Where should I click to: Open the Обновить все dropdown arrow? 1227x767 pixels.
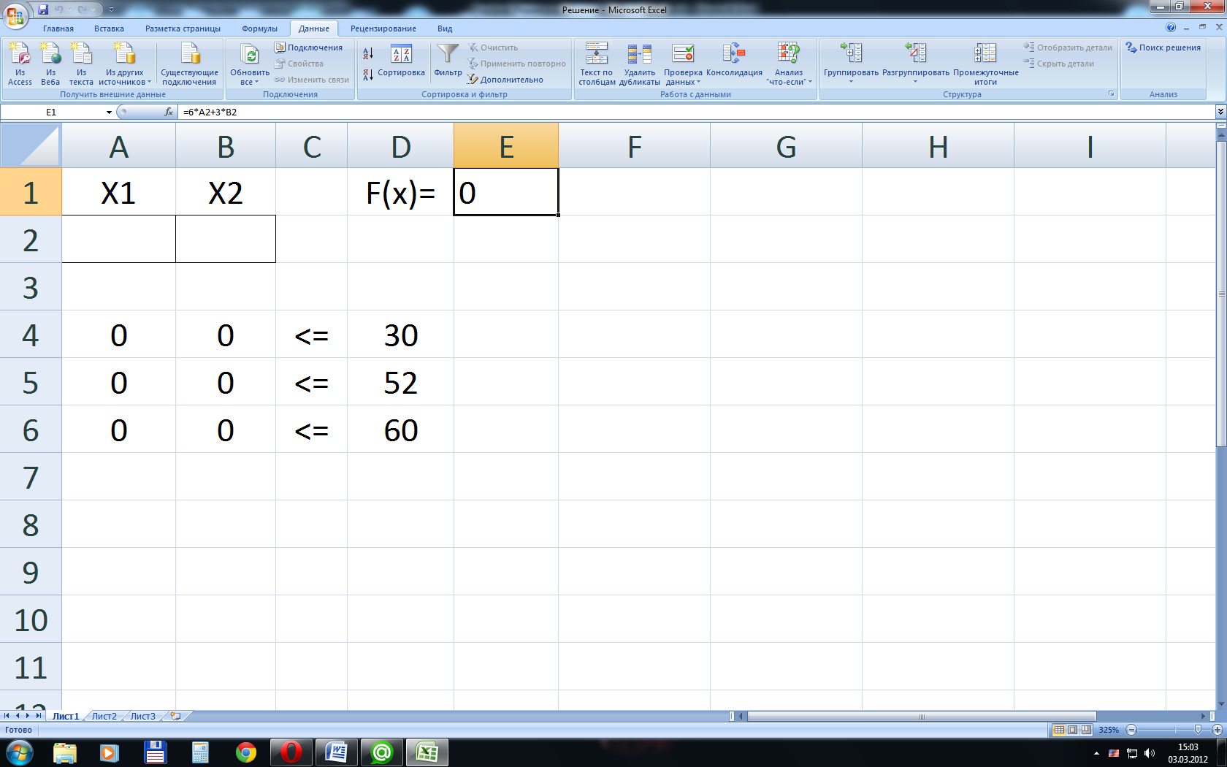point(250,77)
